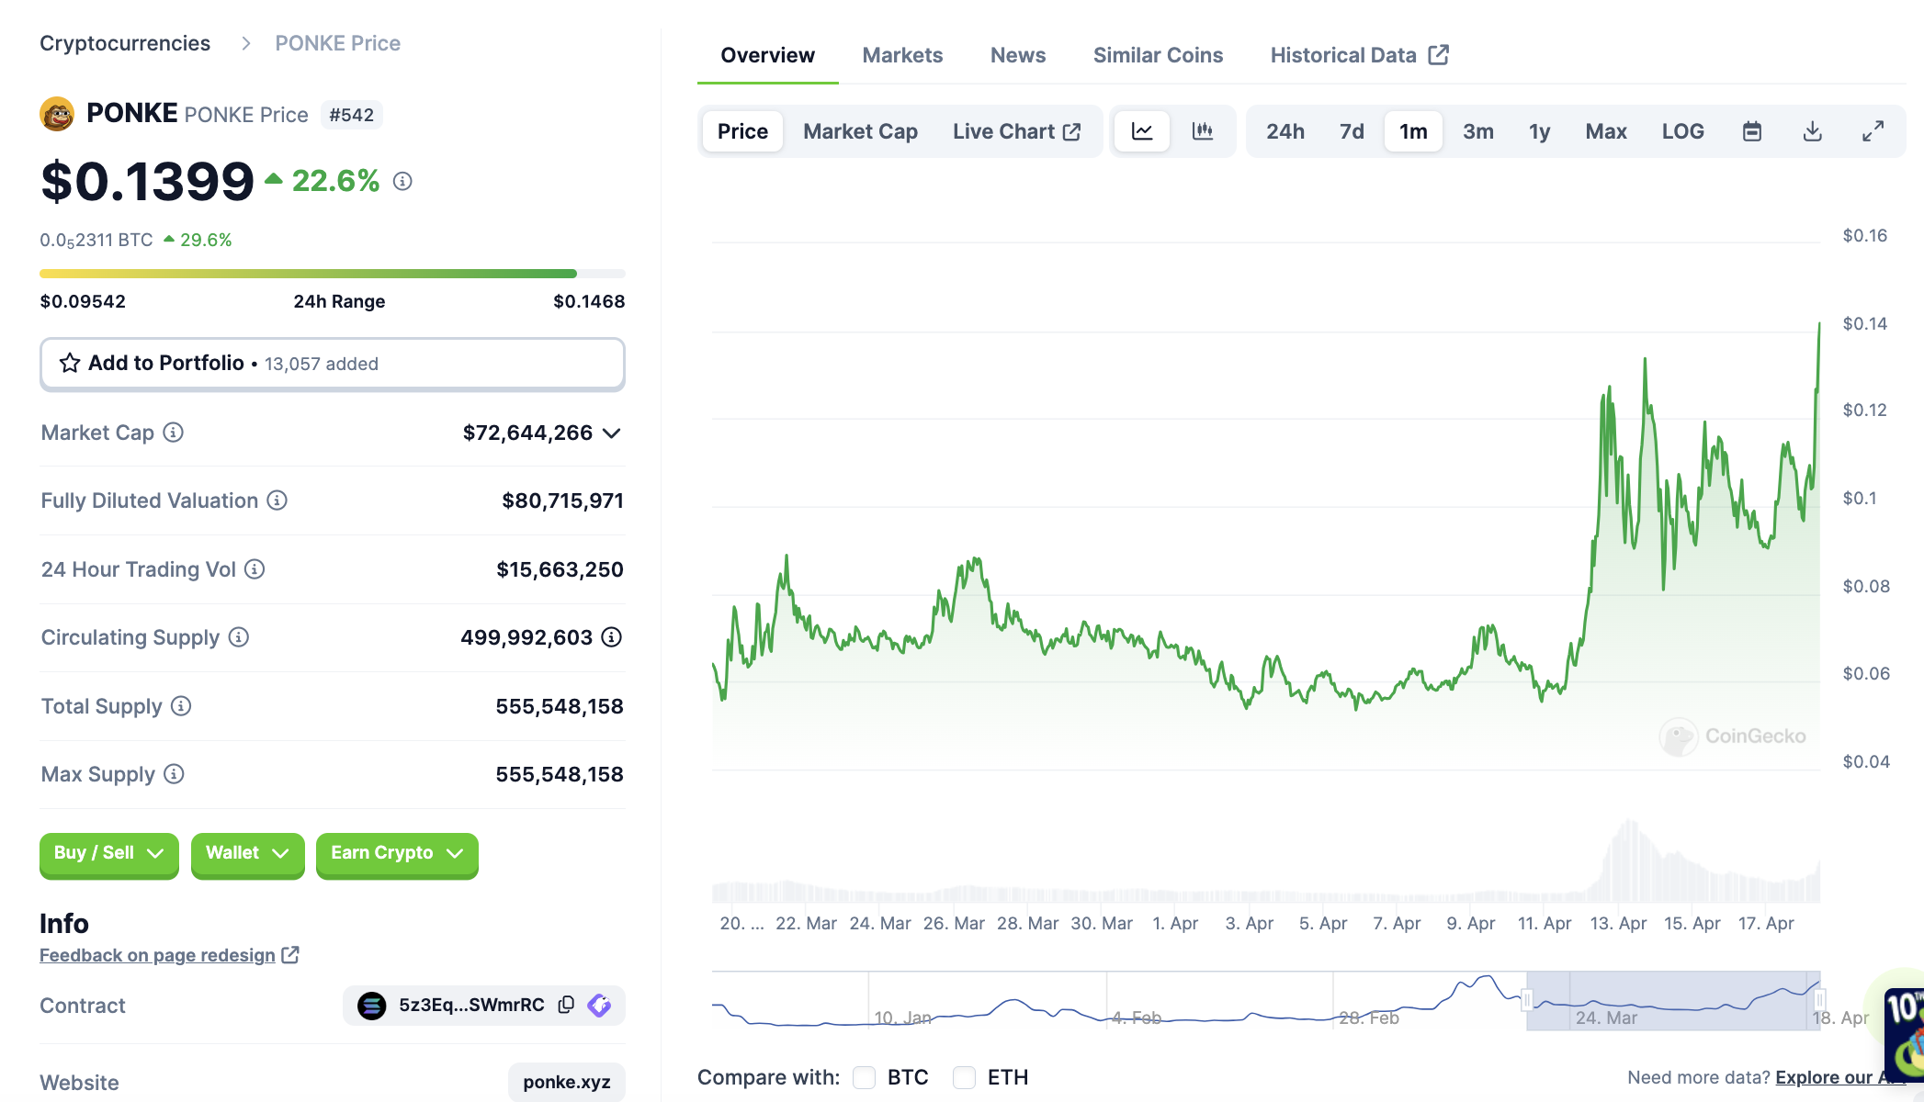This screenshot has width=1924, height=1102.
Task: Click the Circulating Supply value info icon
Action: pyautogui.click(x=612, y=637)
